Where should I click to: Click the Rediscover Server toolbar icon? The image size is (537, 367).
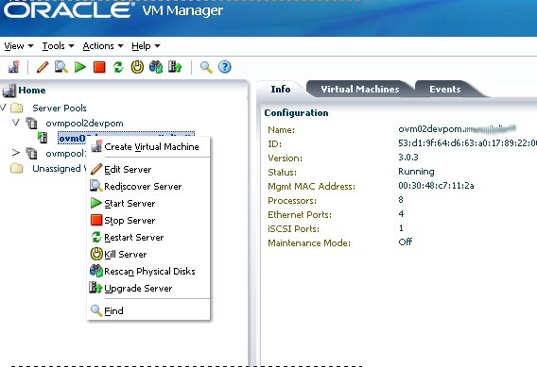[61, 67]
